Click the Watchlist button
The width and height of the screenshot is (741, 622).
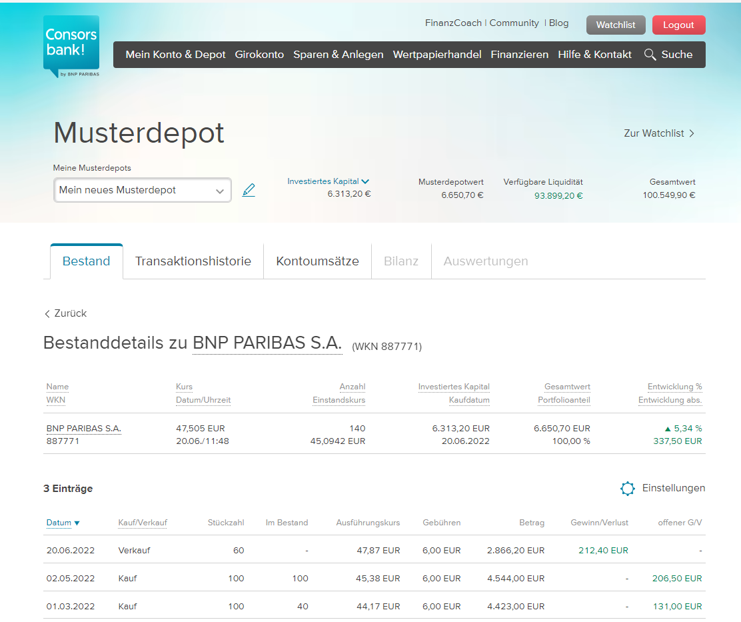616,25
